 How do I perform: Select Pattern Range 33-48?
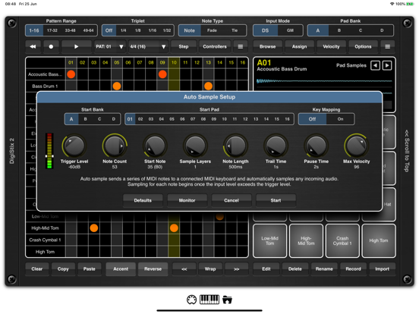71,30
